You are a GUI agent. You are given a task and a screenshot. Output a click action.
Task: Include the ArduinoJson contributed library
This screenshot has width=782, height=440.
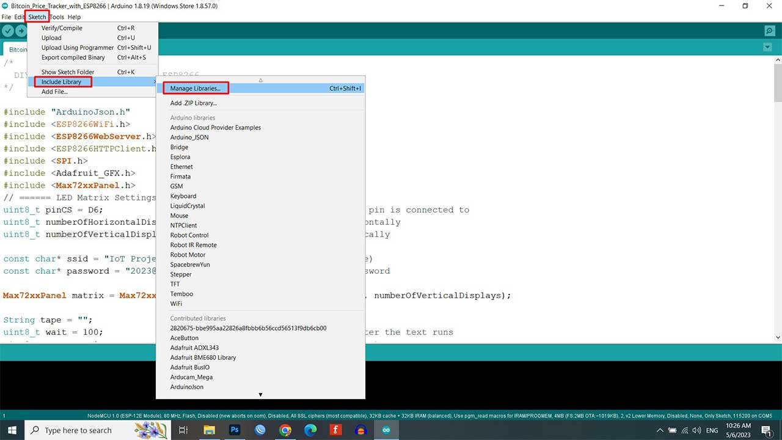tap(261, 387)
